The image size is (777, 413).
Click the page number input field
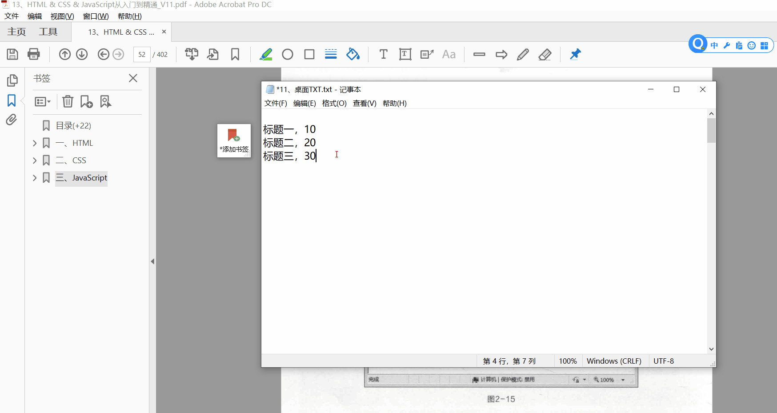142,54
